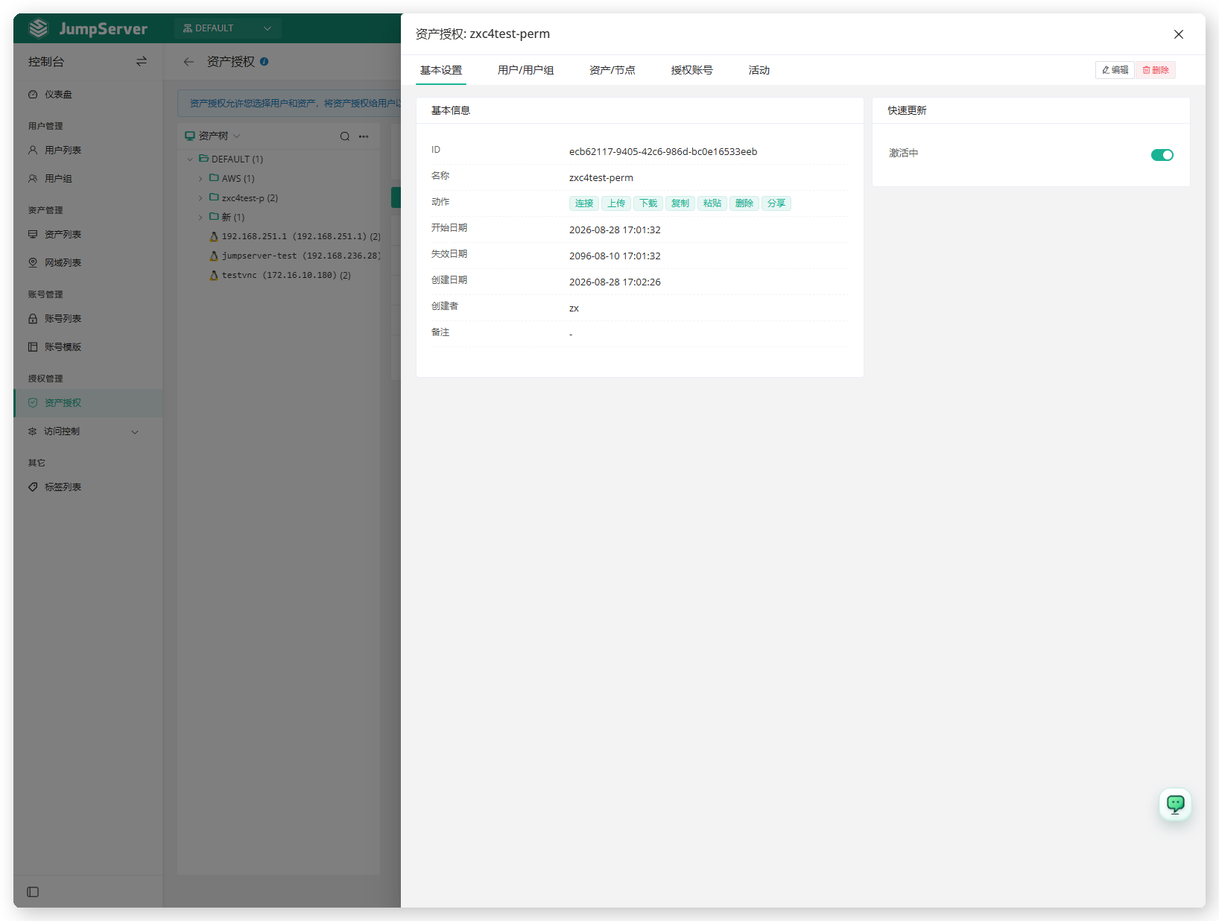Switch to the 活动 tab

tap(759, 70)
